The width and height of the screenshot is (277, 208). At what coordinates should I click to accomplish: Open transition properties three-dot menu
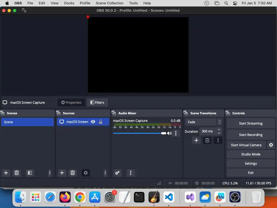pyautogui.click(x=218, y=141)
